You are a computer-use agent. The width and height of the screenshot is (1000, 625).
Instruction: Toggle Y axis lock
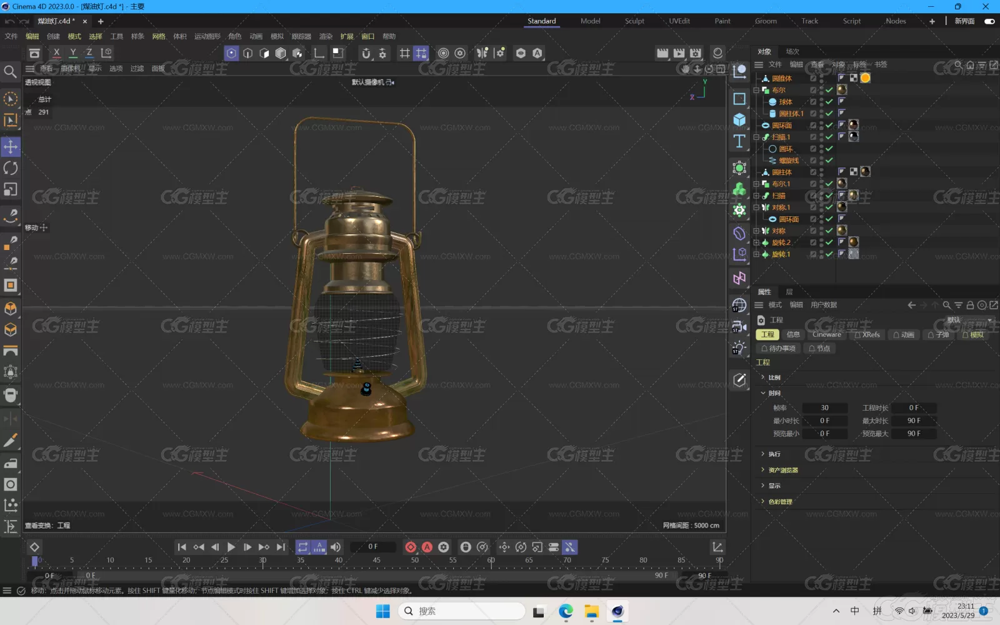(x=73, y=53)
